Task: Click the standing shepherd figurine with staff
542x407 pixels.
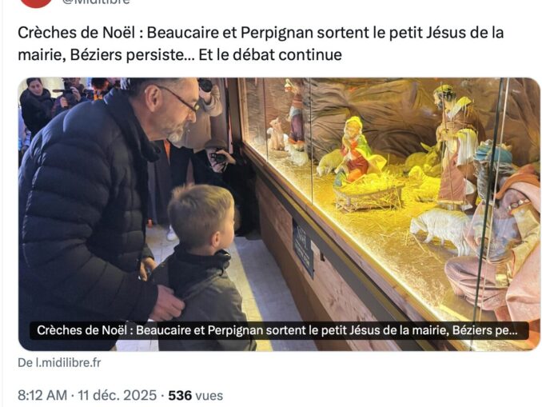Action: point(455,147)
